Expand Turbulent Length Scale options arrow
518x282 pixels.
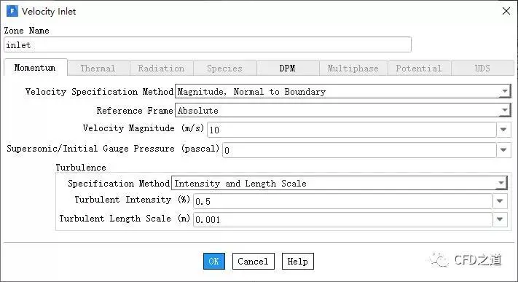500,219
